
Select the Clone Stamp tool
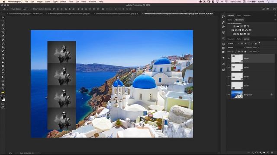pos(3,47)
